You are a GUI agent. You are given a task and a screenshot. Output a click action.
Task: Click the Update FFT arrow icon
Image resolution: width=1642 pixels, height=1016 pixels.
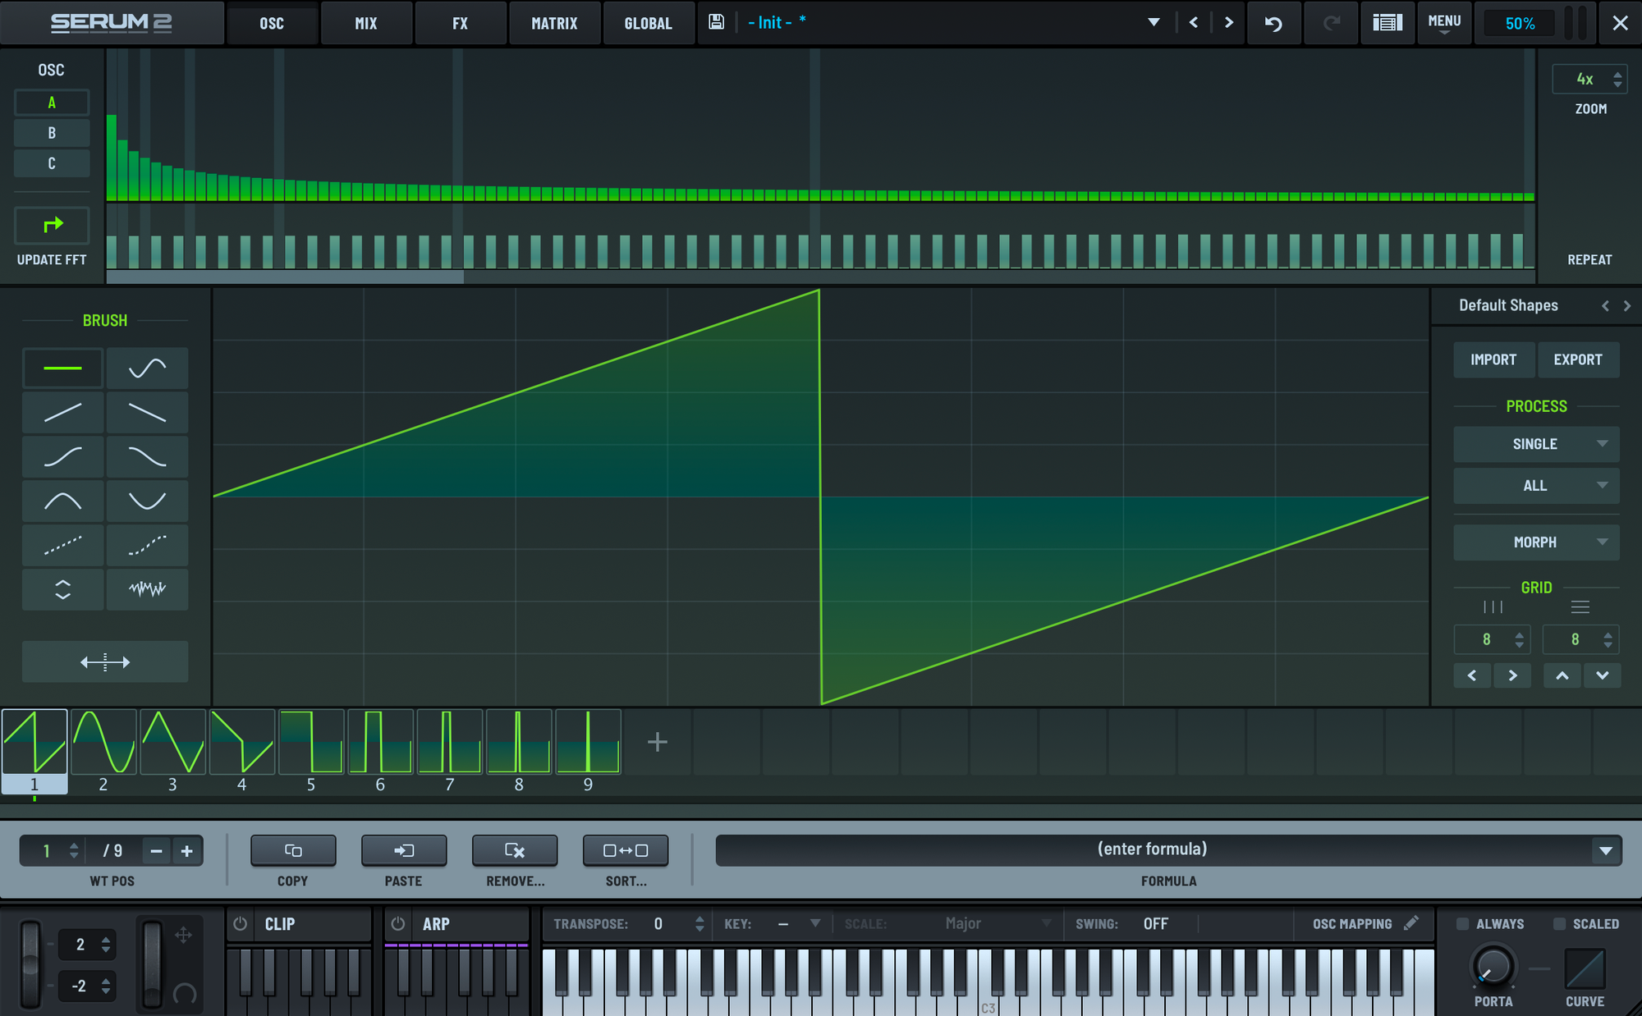click(x=53, y=225)
